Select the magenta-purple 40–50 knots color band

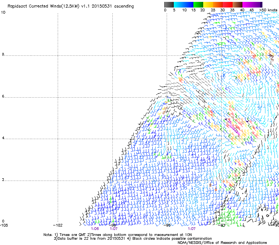pyautogui.click(x=252, y=5)
